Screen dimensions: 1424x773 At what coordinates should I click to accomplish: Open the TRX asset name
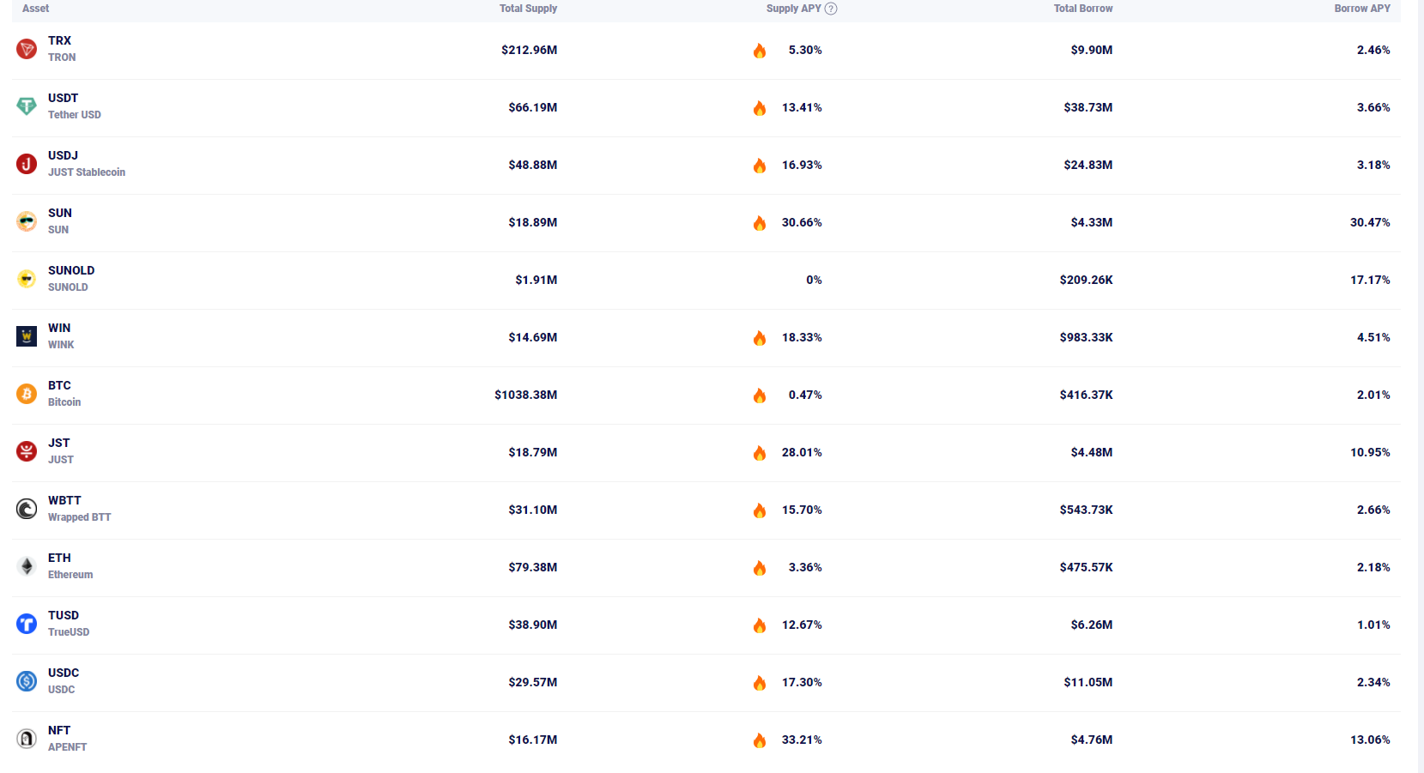point(59,40)
